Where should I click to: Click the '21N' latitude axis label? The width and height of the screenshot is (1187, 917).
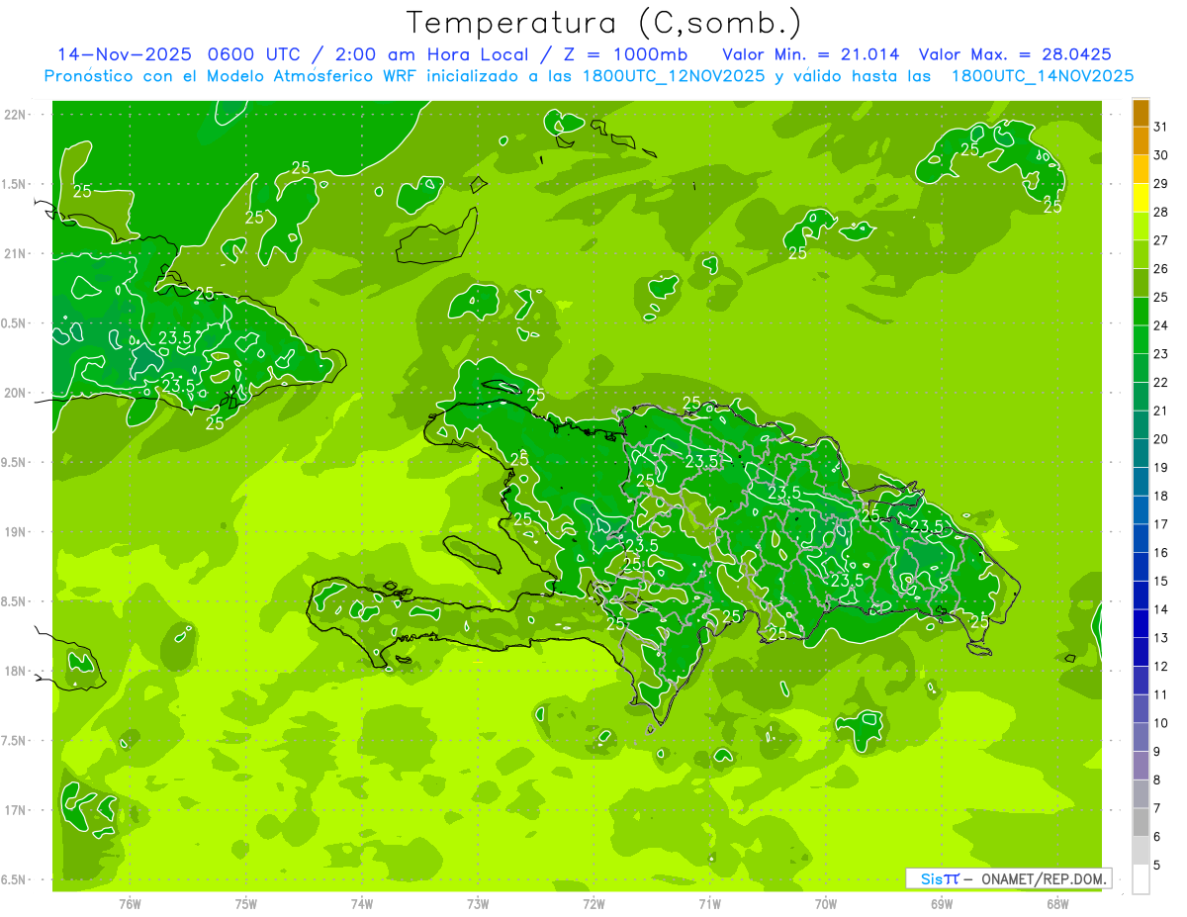click(x=14, y=253)
